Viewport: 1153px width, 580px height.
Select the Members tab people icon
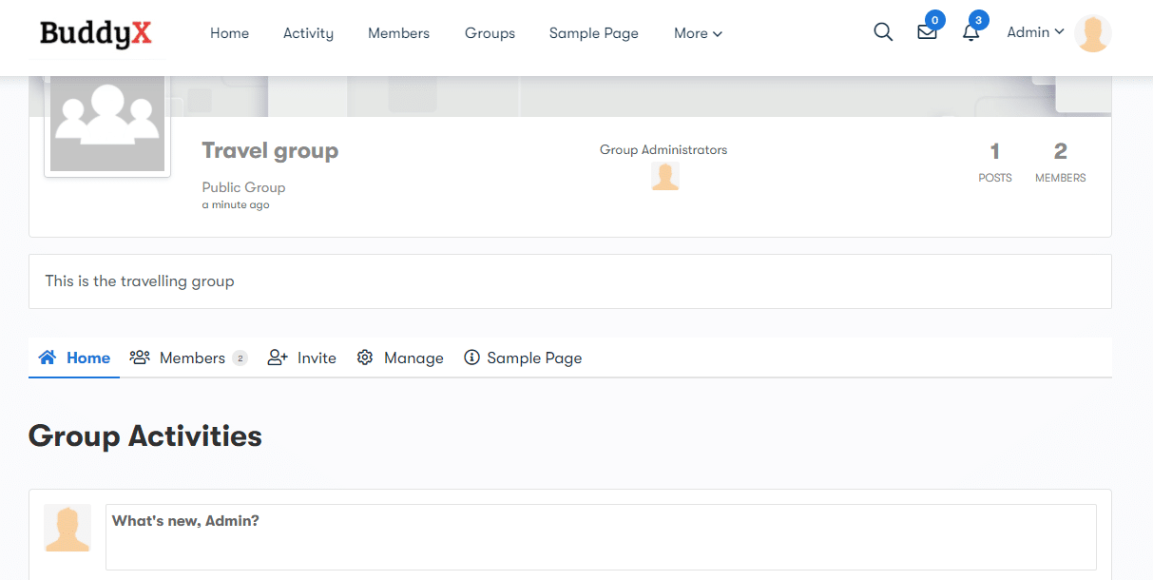point(140,357)
